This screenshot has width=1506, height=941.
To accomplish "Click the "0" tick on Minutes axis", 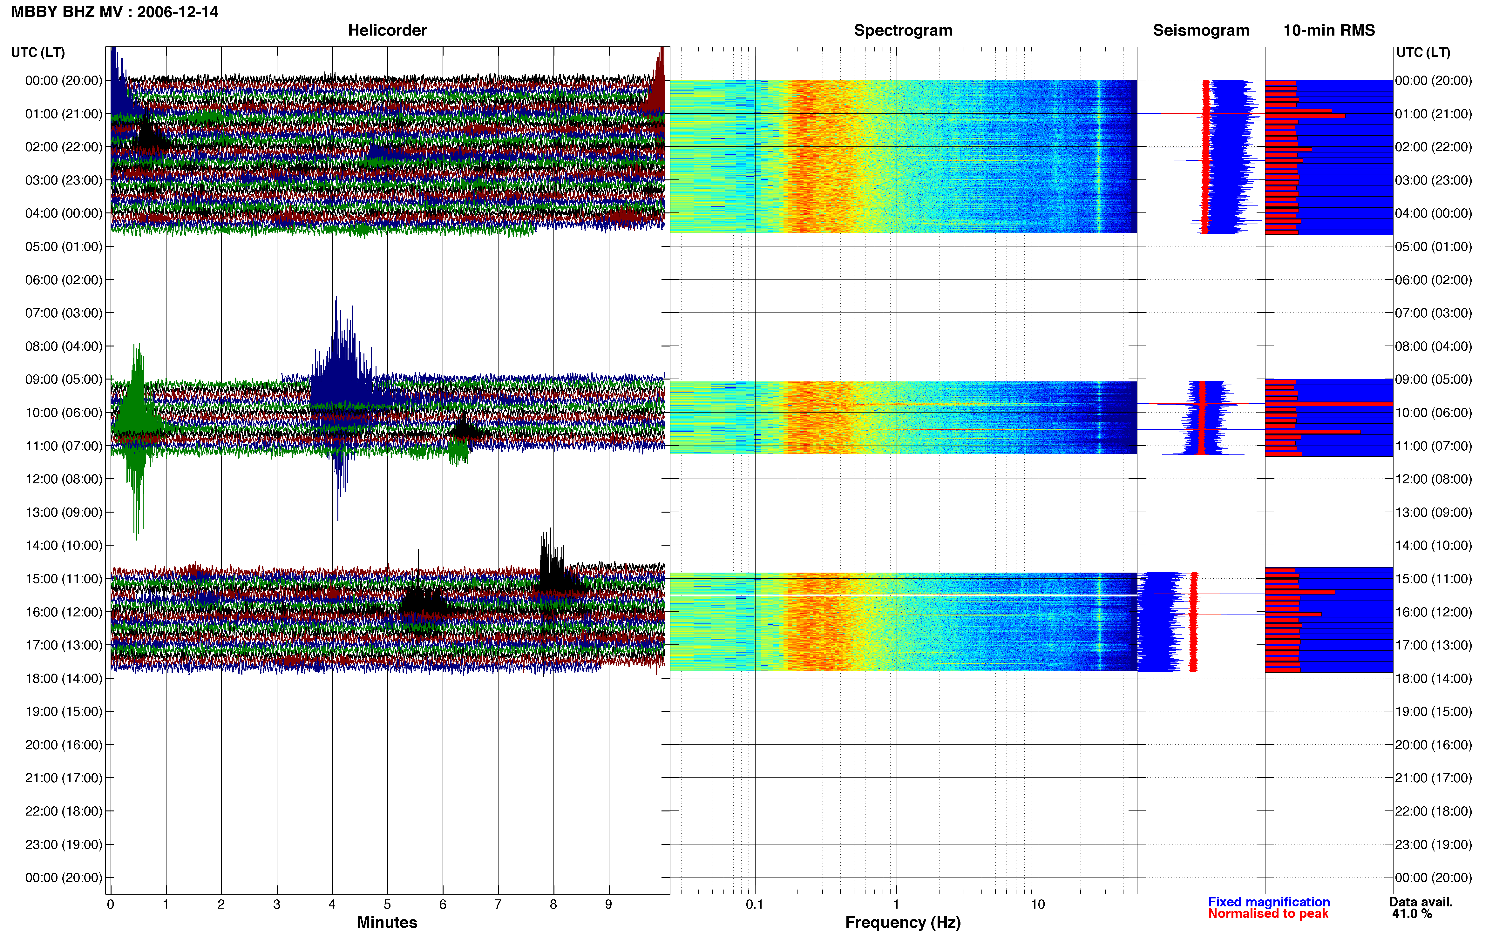I will tap(110, 904).
